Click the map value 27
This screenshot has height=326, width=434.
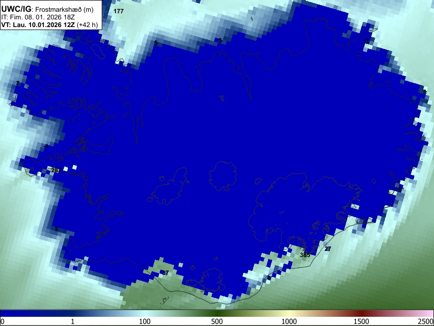[x=328, y=249]
